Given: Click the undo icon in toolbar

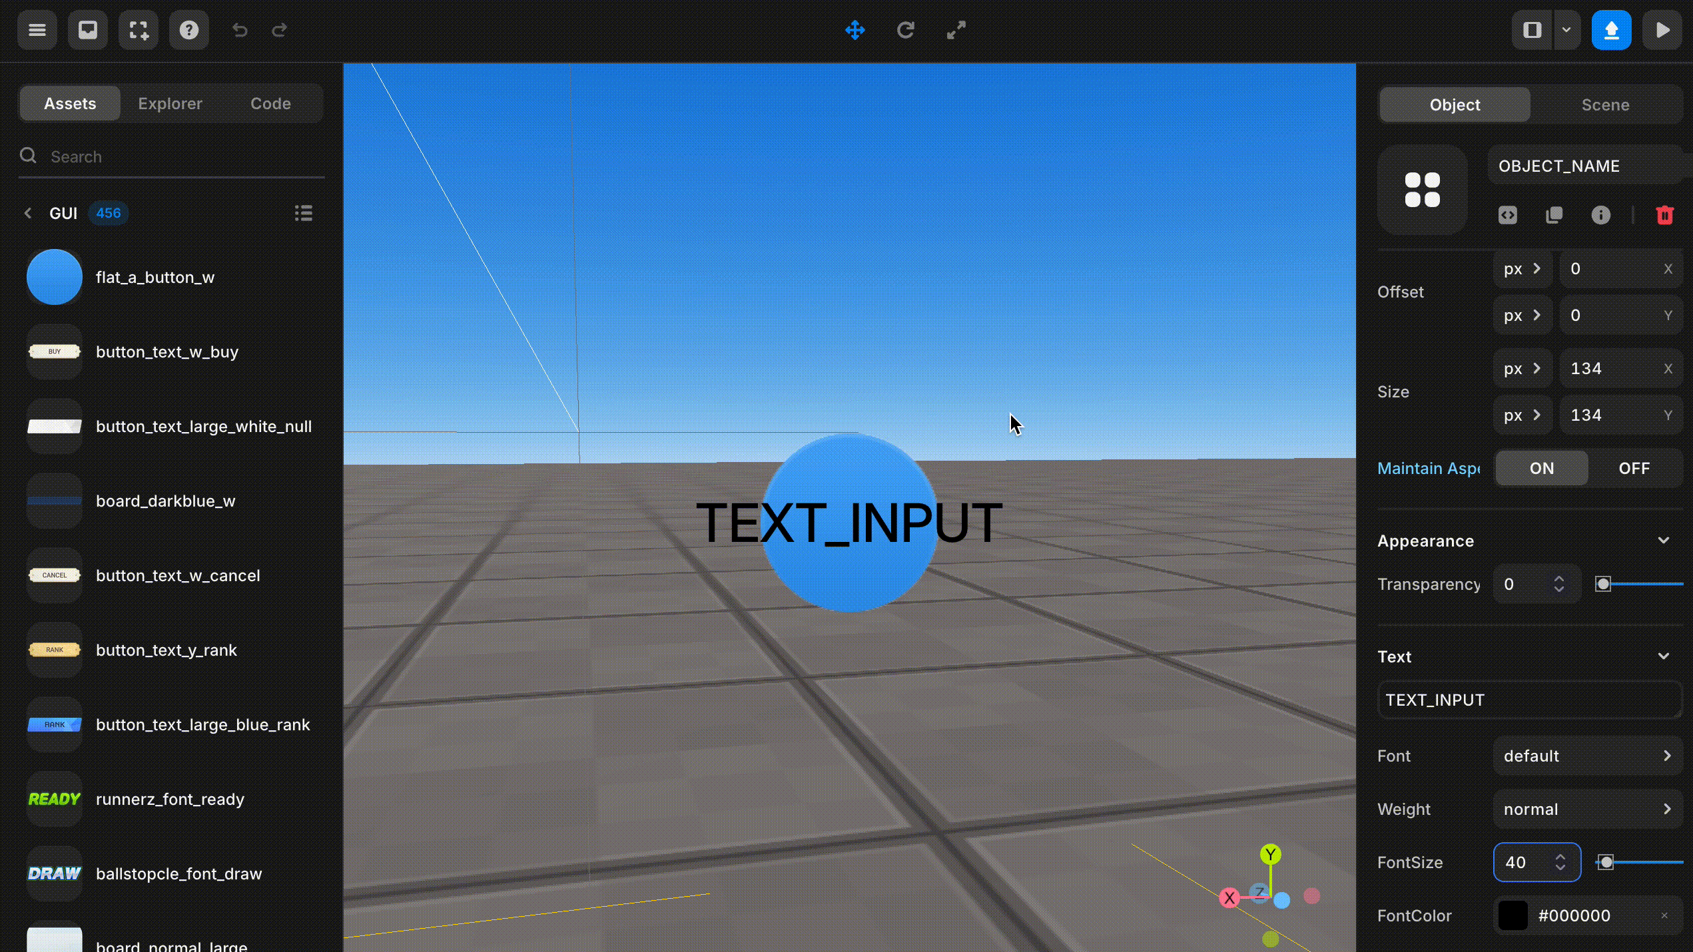Looking at the screenshot, I should tap(240, 29).
